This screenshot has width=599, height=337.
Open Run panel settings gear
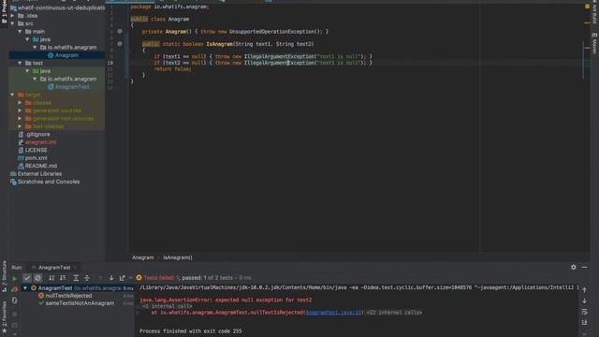(x=574, y=267)
